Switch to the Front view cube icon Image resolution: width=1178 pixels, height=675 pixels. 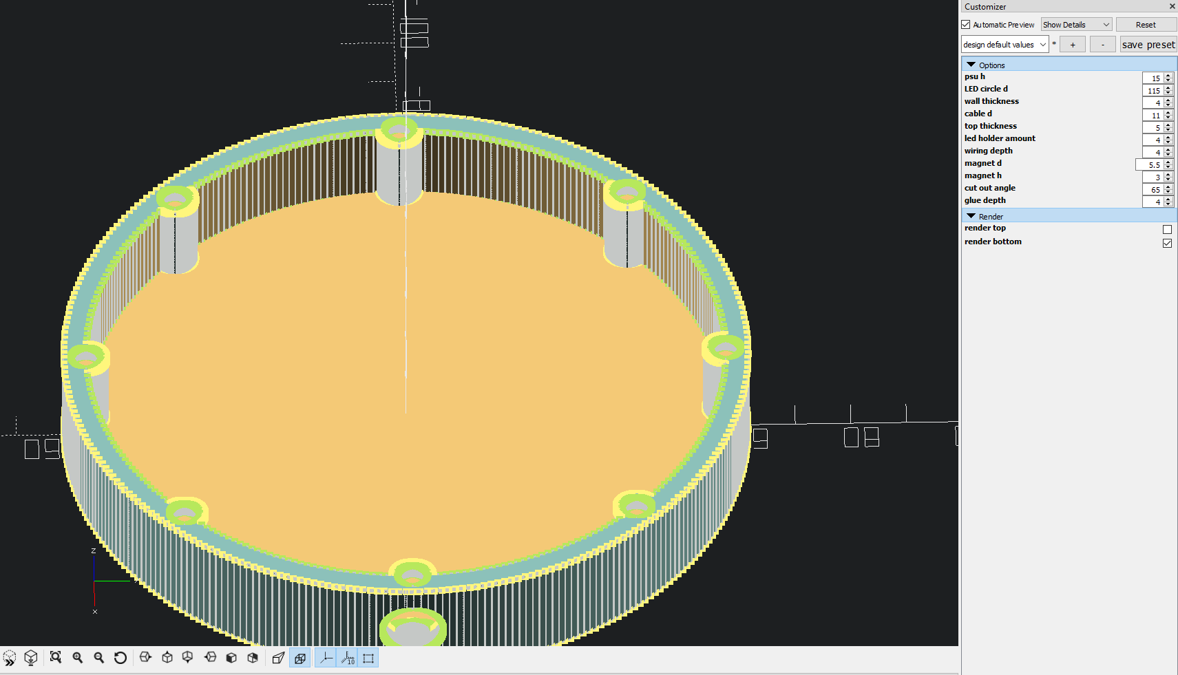(x=231, y=658)
